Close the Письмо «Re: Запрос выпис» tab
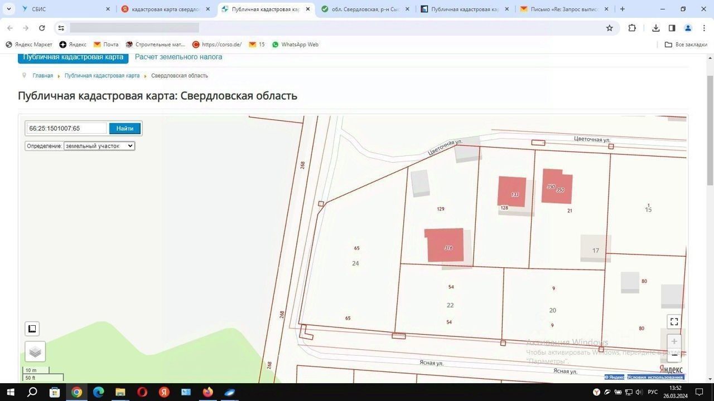Screen dimensions: 714x401 (x=606, y=9)
